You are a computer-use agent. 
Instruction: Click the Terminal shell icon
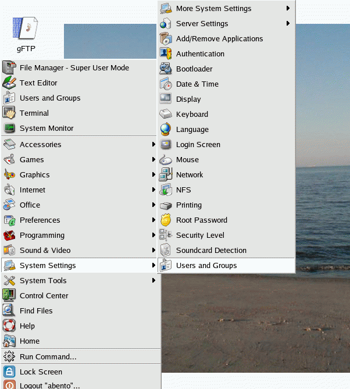click(x=9, y=113)
